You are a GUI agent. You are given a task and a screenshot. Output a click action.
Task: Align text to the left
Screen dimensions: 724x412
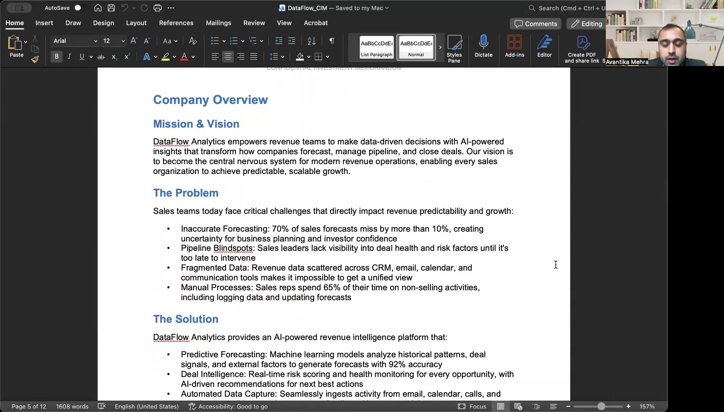[x=215, y=57]
